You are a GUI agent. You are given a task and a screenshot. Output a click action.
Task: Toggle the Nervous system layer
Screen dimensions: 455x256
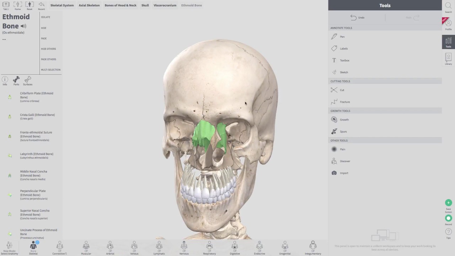pos(184,248)
